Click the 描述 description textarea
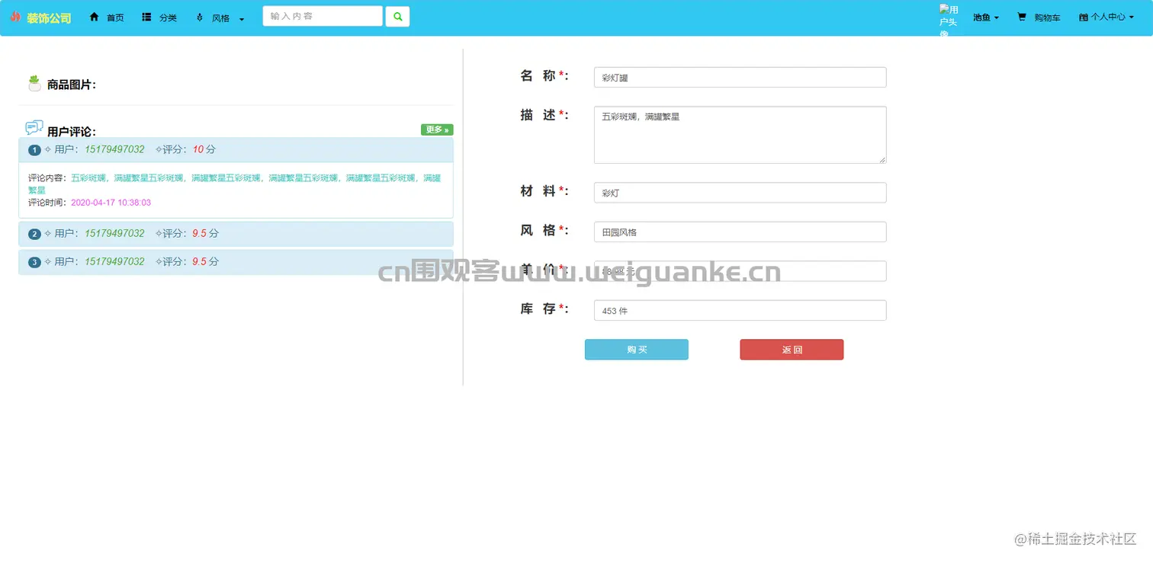The width and height of the screenshot is (1153, 563). click(x=740, y=135)
